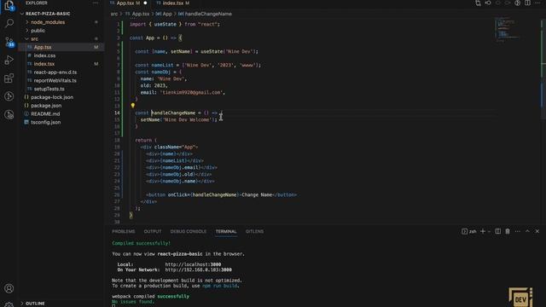Open the Run and Debug view
The height and width of the screenshot is (307, 546).
(9, 60)
